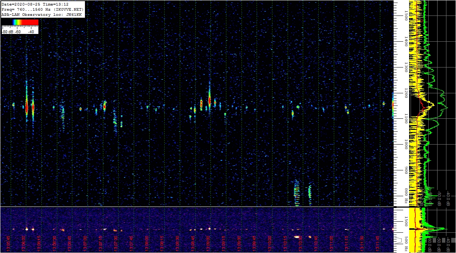The height and width of the screenshot is (253, 456).
Task: Select the 13:05:45 time marker
Action: (x=8, y=243)
